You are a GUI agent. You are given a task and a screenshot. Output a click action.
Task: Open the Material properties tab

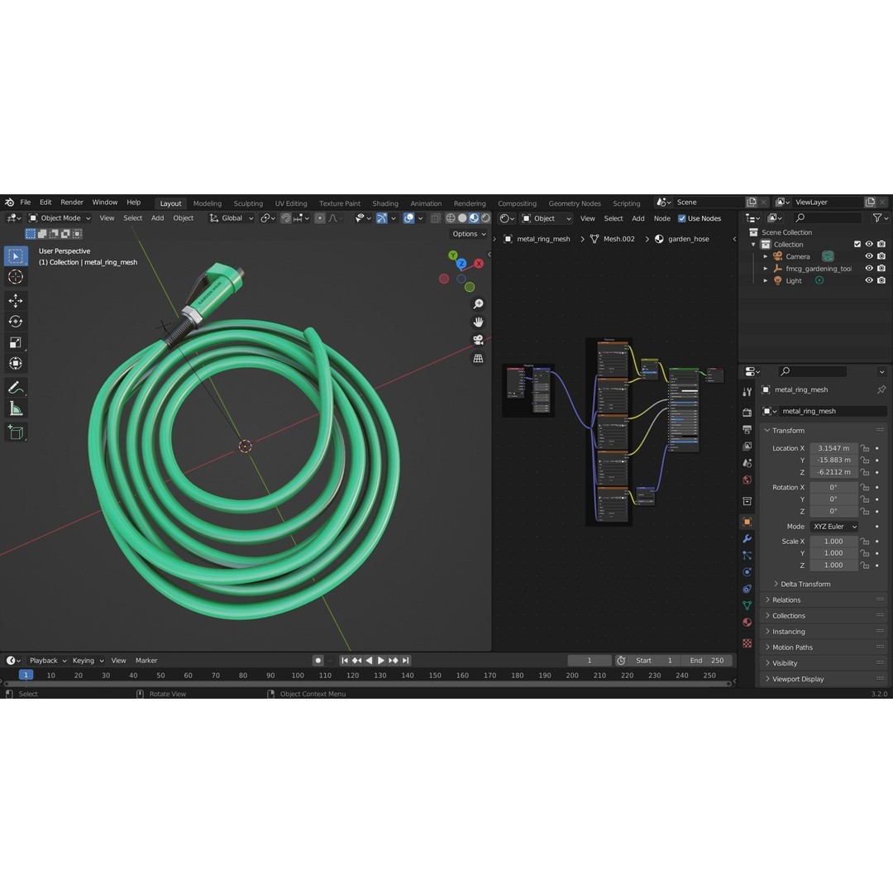tap(747, 623)
